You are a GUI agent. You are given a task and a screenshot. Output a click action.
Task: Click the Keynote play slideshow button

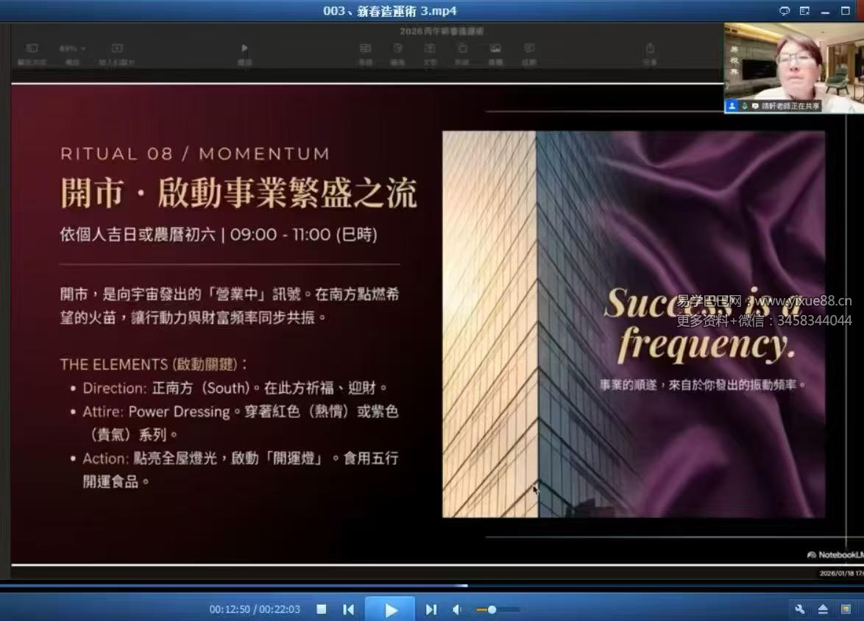244,49
